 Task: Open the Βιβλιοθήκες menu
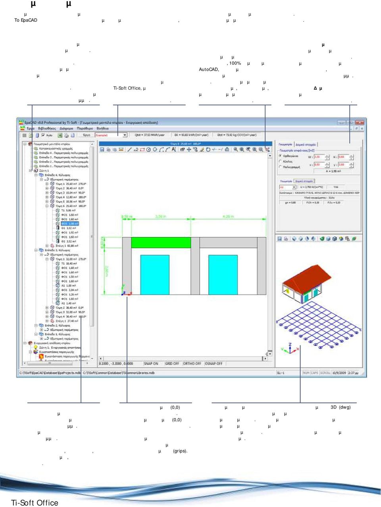(x=47, y=129)
